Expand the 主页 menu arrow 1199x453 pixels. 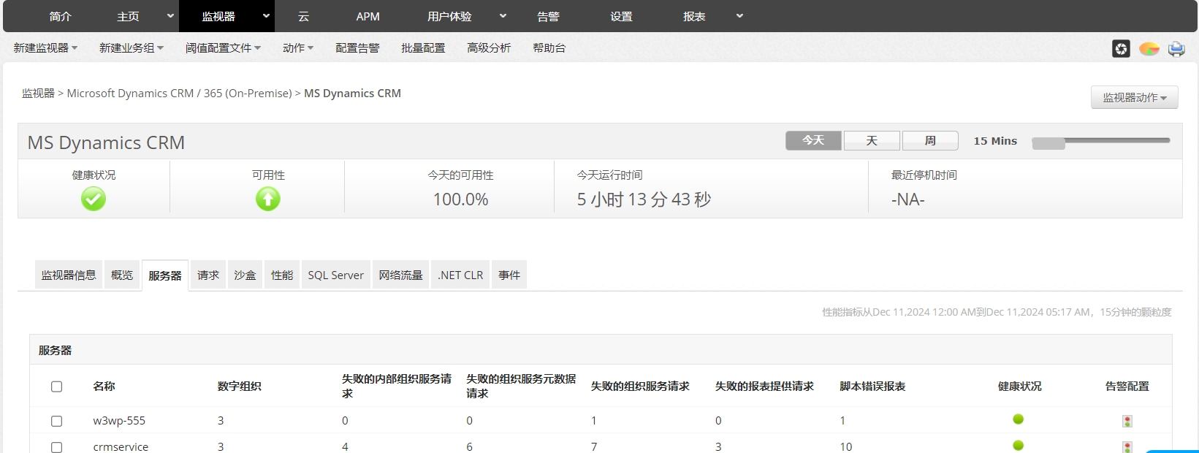pos(170,16)
